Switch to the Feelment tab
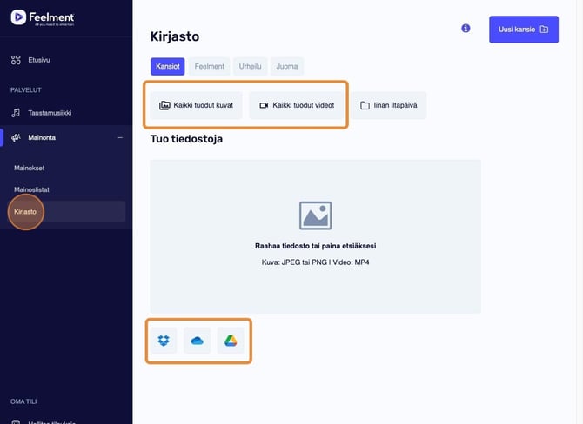The width and height of the screenshot is (583, 424). 209,66
